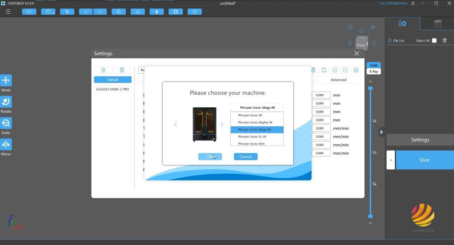Select highlighted Phrozen Sonic Mega 8K entry
Screen dimensions: 454x245
point(257,129)
